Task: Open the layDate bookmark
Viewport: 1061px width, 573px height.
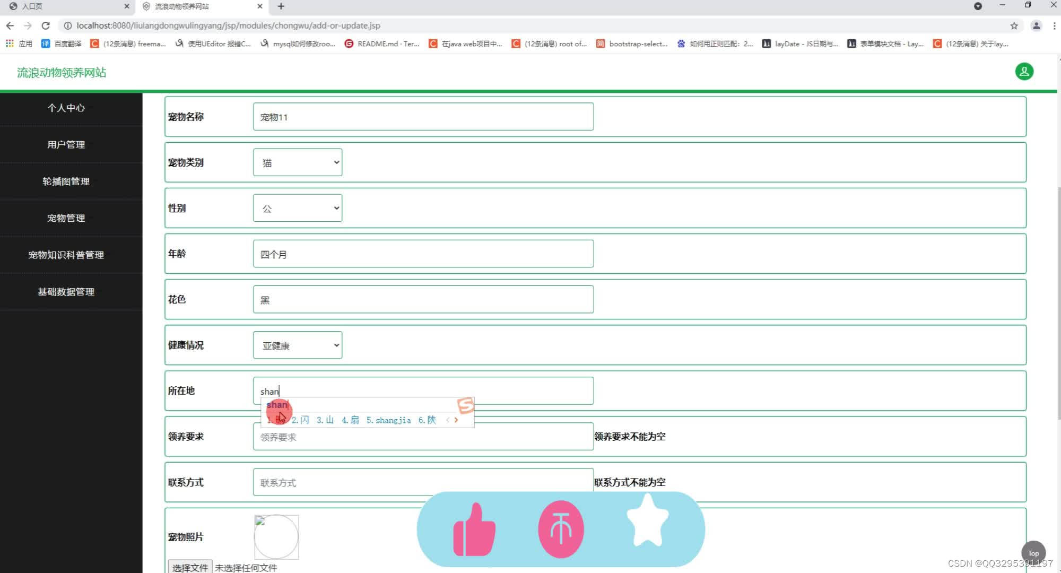Action: (800, 44)
